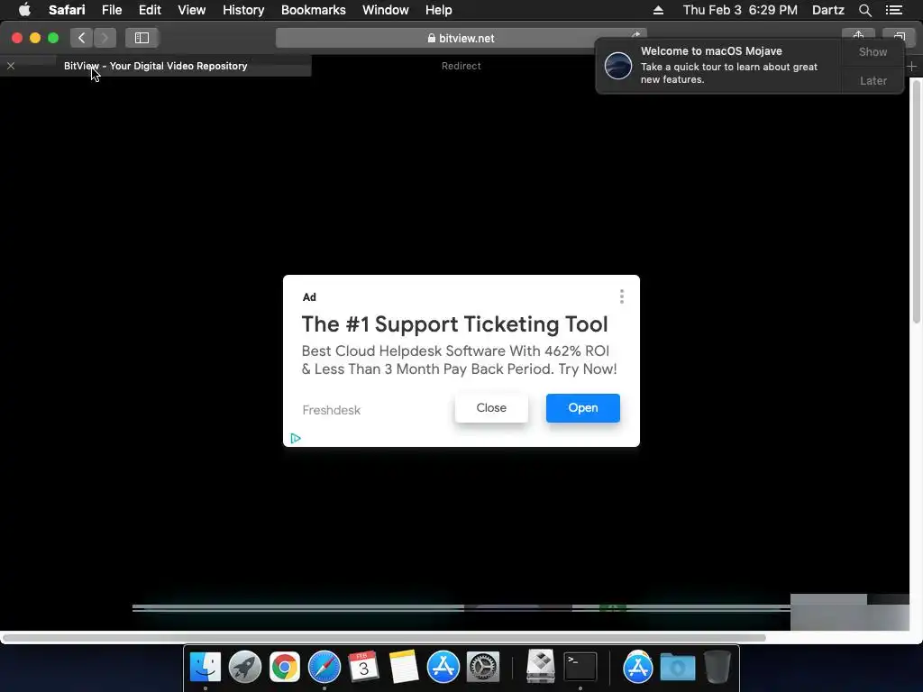Open Launchpad from the Dock
Image resolution: width=923 pixels, height=692 pixels.
tap(245, 667)
